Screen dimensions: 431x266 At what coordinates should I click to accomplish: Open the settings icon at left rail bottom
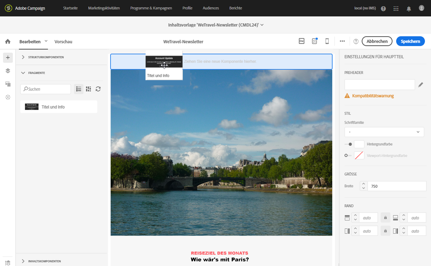tap(8, 263)
